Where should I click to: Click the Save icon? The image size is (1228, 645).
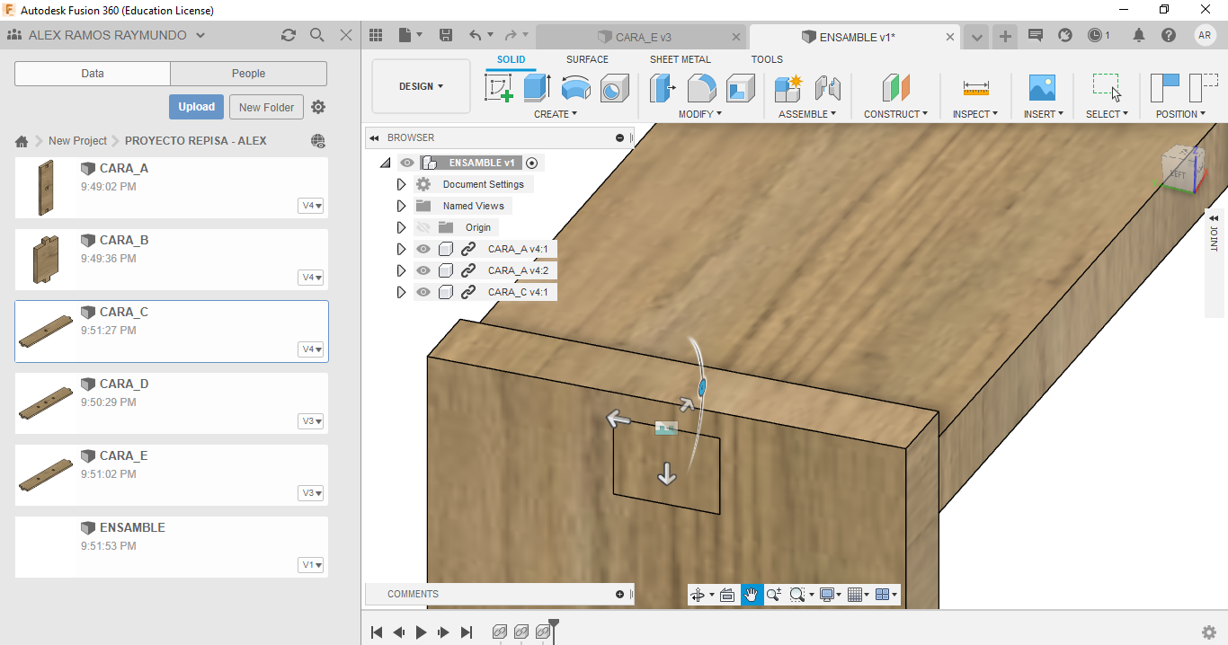tap(445, 35)
